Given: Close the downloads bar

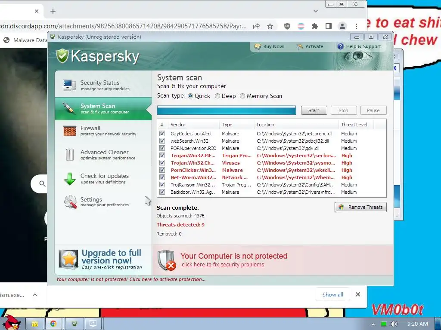Looking at the screenshot, I should (x=358, y=294).
